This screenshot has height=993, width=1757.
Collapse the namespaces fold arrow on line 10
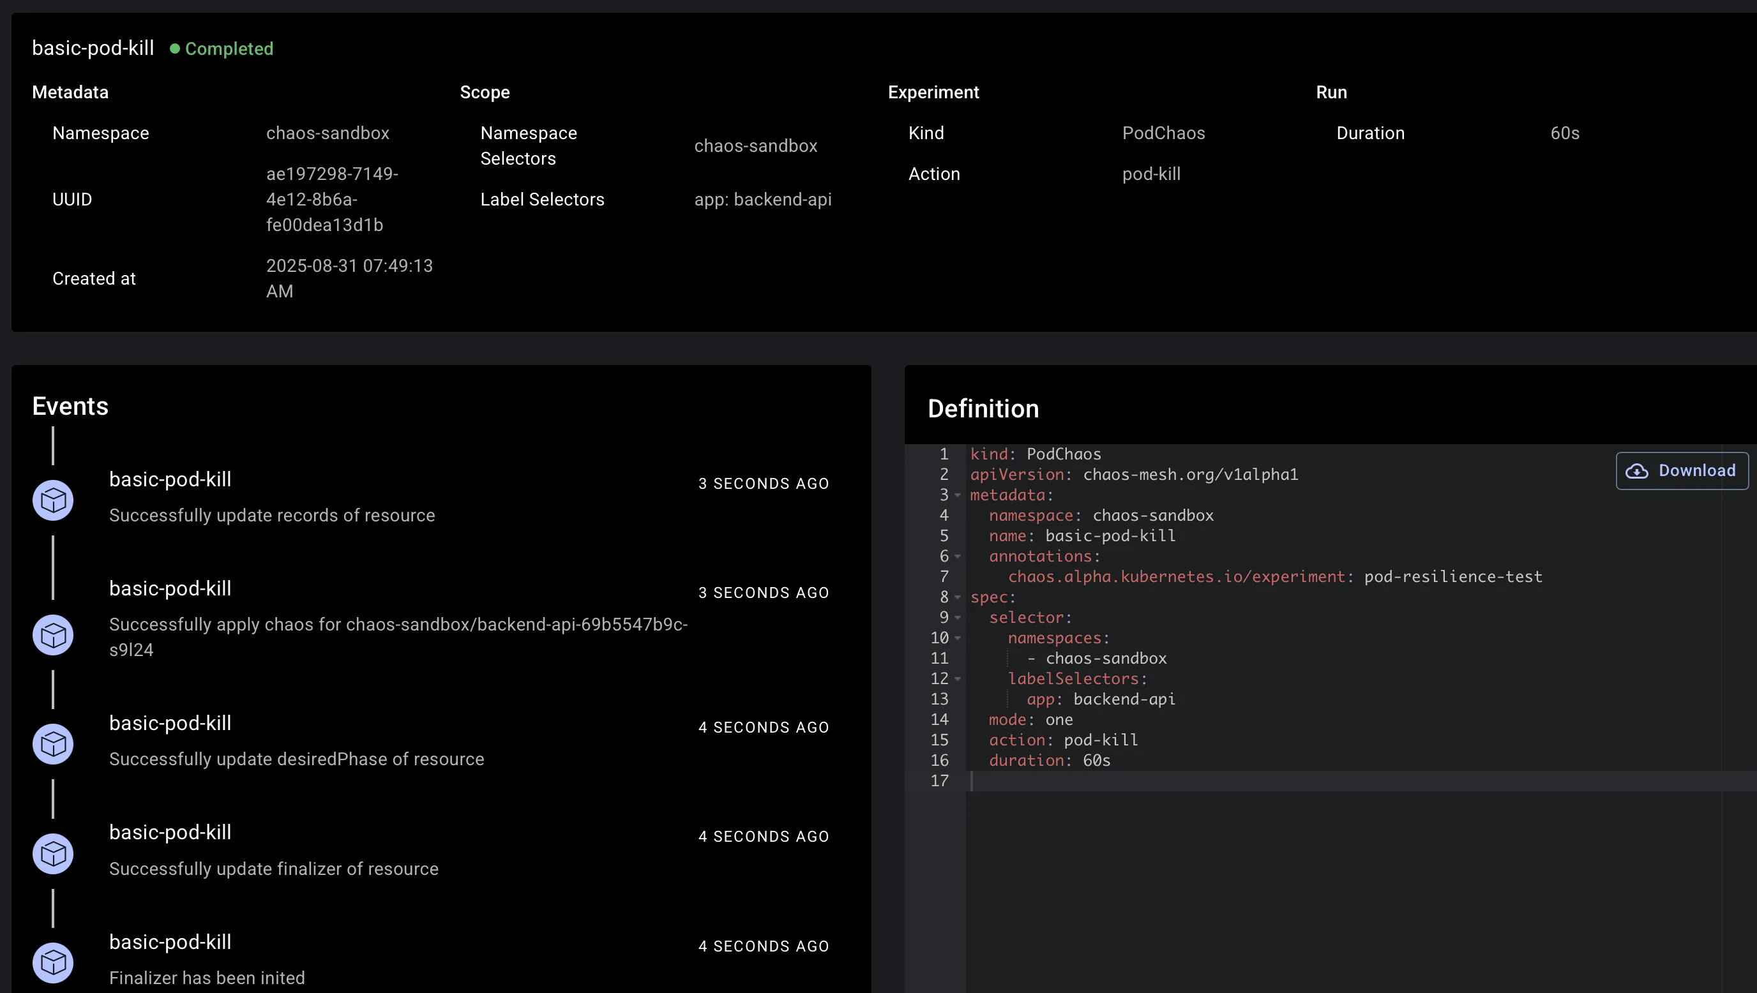(958, 638)
